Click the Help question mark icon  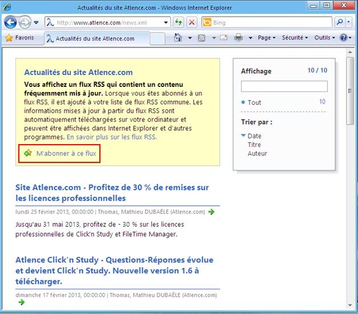(x=343, y=38)
